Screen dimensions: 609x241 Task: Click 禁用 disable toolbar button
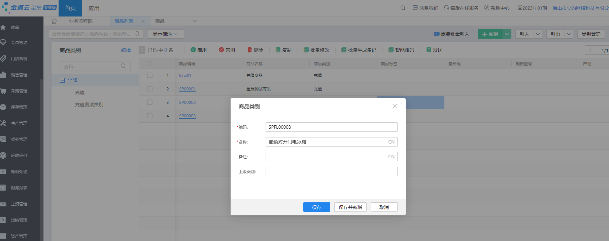(227, 50)
